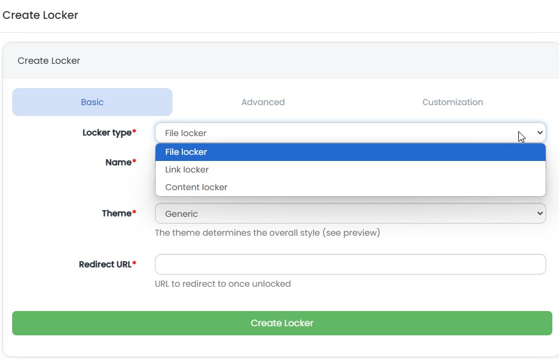Click the Locker type select box
559x359 pixels.
click(x=340, y=133)
